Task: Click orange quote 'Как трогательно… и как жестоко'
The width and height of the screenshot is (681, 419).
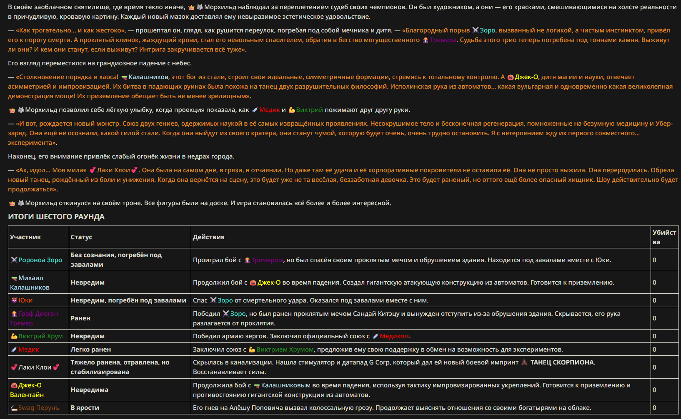Action: tap(71, 30)
